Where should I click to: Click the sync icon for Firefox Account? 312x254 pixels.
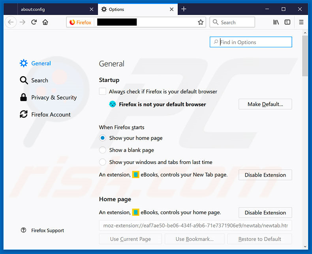(x=23, y=114)
